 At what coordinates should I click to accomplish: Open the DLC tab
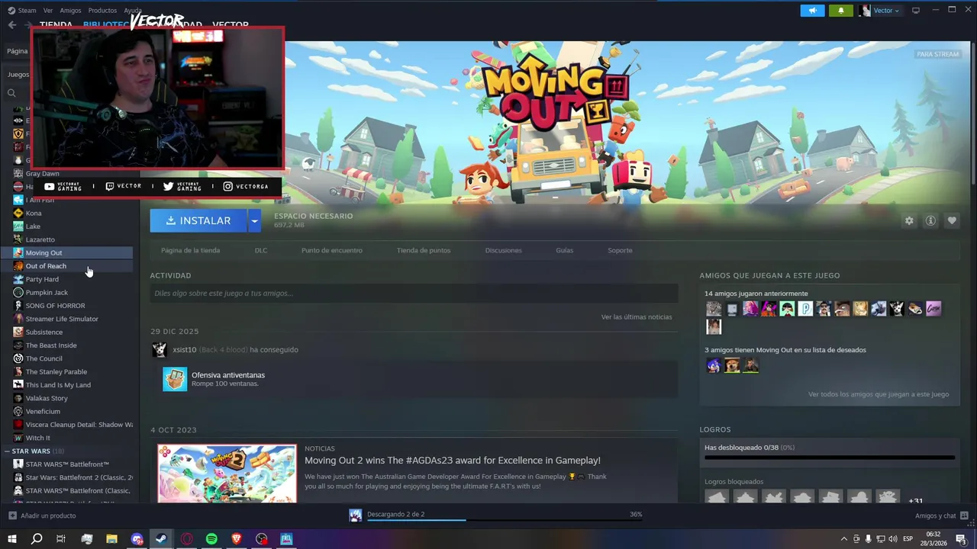(261, 250)
